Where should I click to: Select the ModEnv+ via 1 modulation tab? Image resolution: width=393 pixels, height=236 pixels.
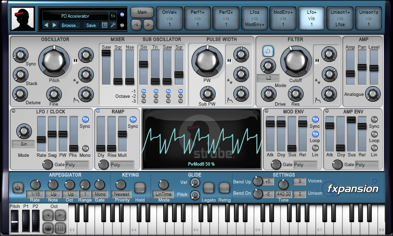point(283,18)
